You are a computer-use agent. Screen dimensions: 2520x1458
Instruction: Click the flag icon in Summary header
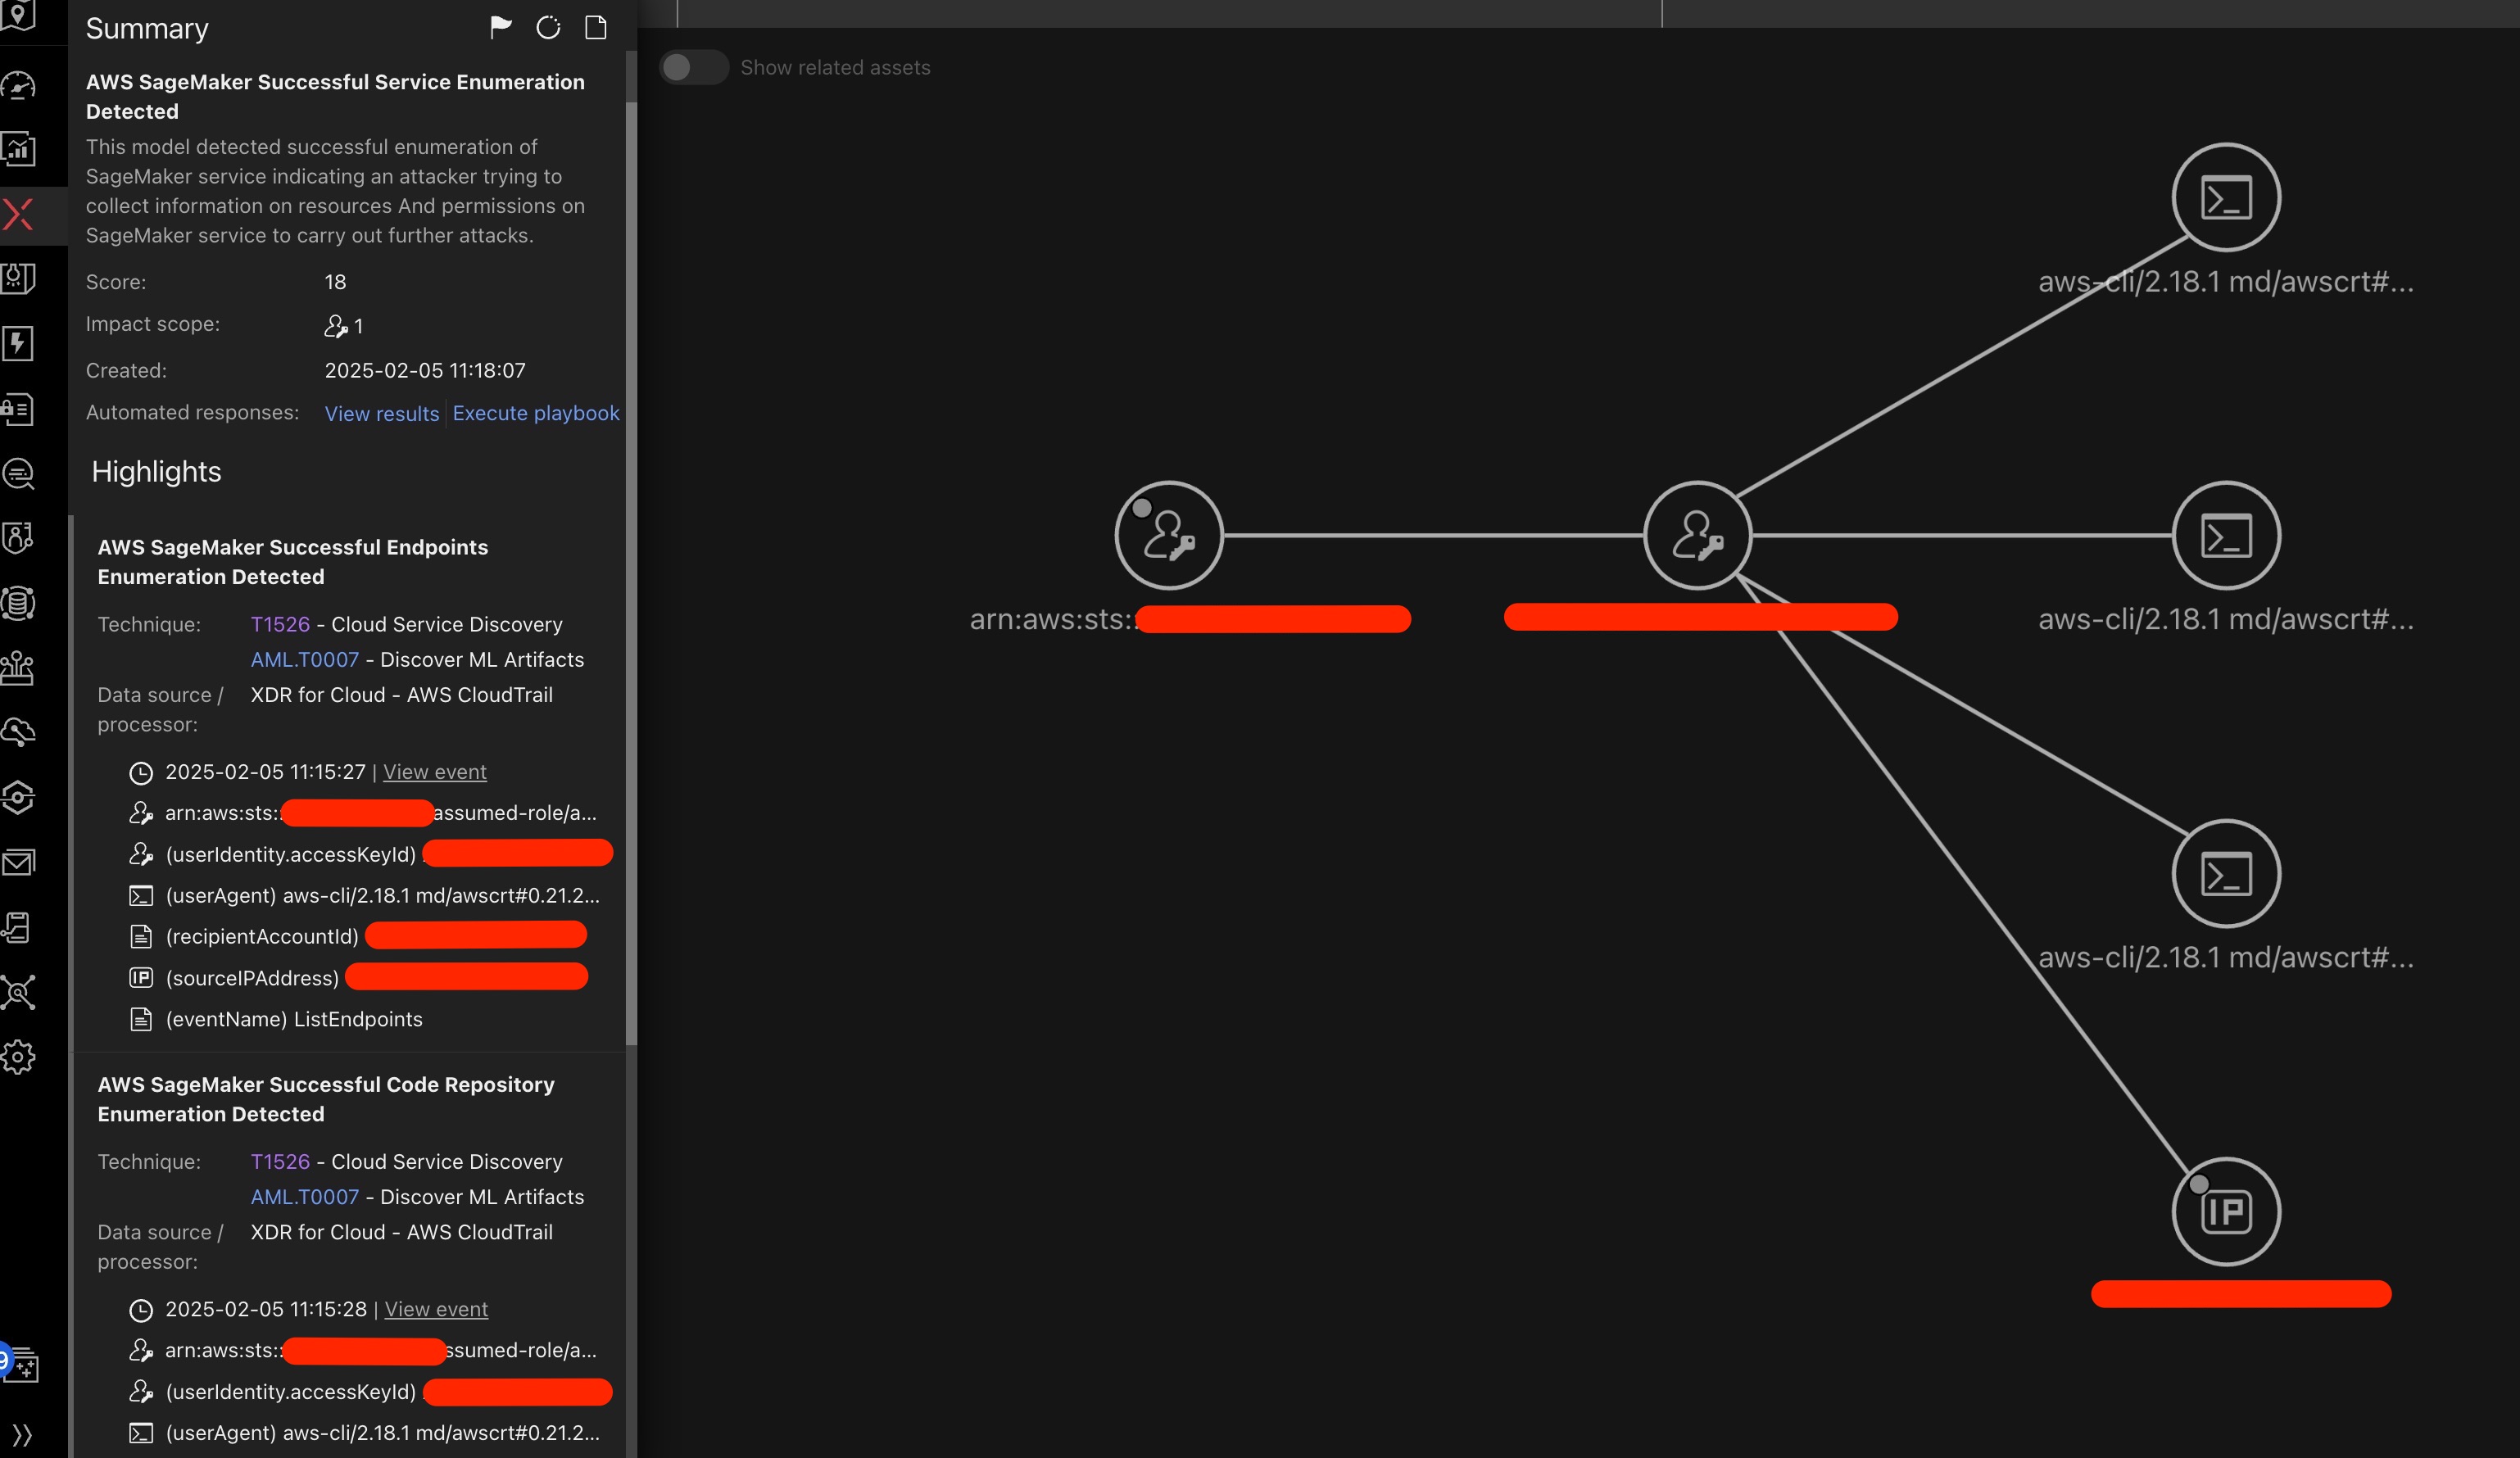tap(501, 27)
